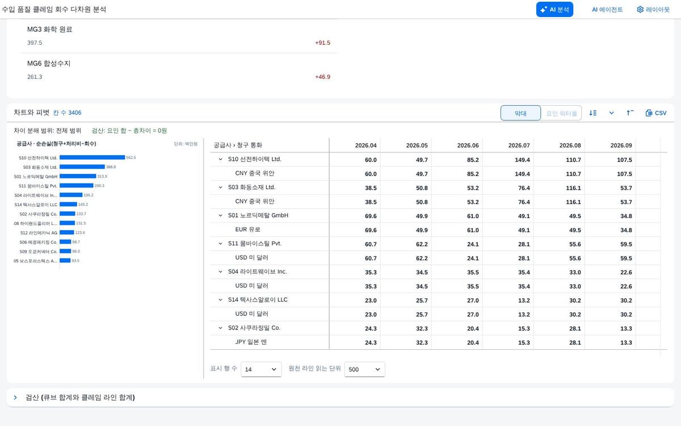Viewport: 681px width, 426px height.
Task: Collapse the S11 뭄바이스틸 Pvt. row
Action: [221, 244]
